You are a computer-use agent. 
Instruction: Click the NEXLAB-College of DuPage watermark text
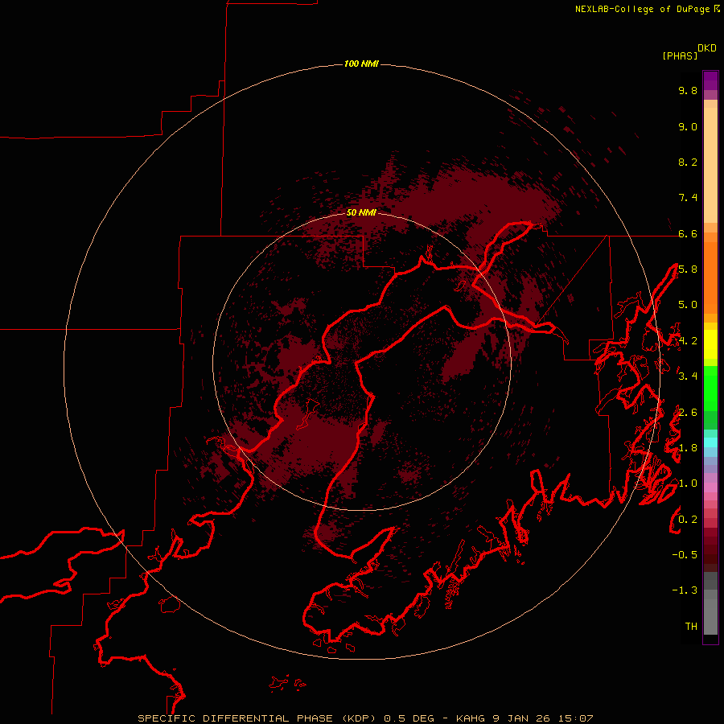(x=642, y=9)
